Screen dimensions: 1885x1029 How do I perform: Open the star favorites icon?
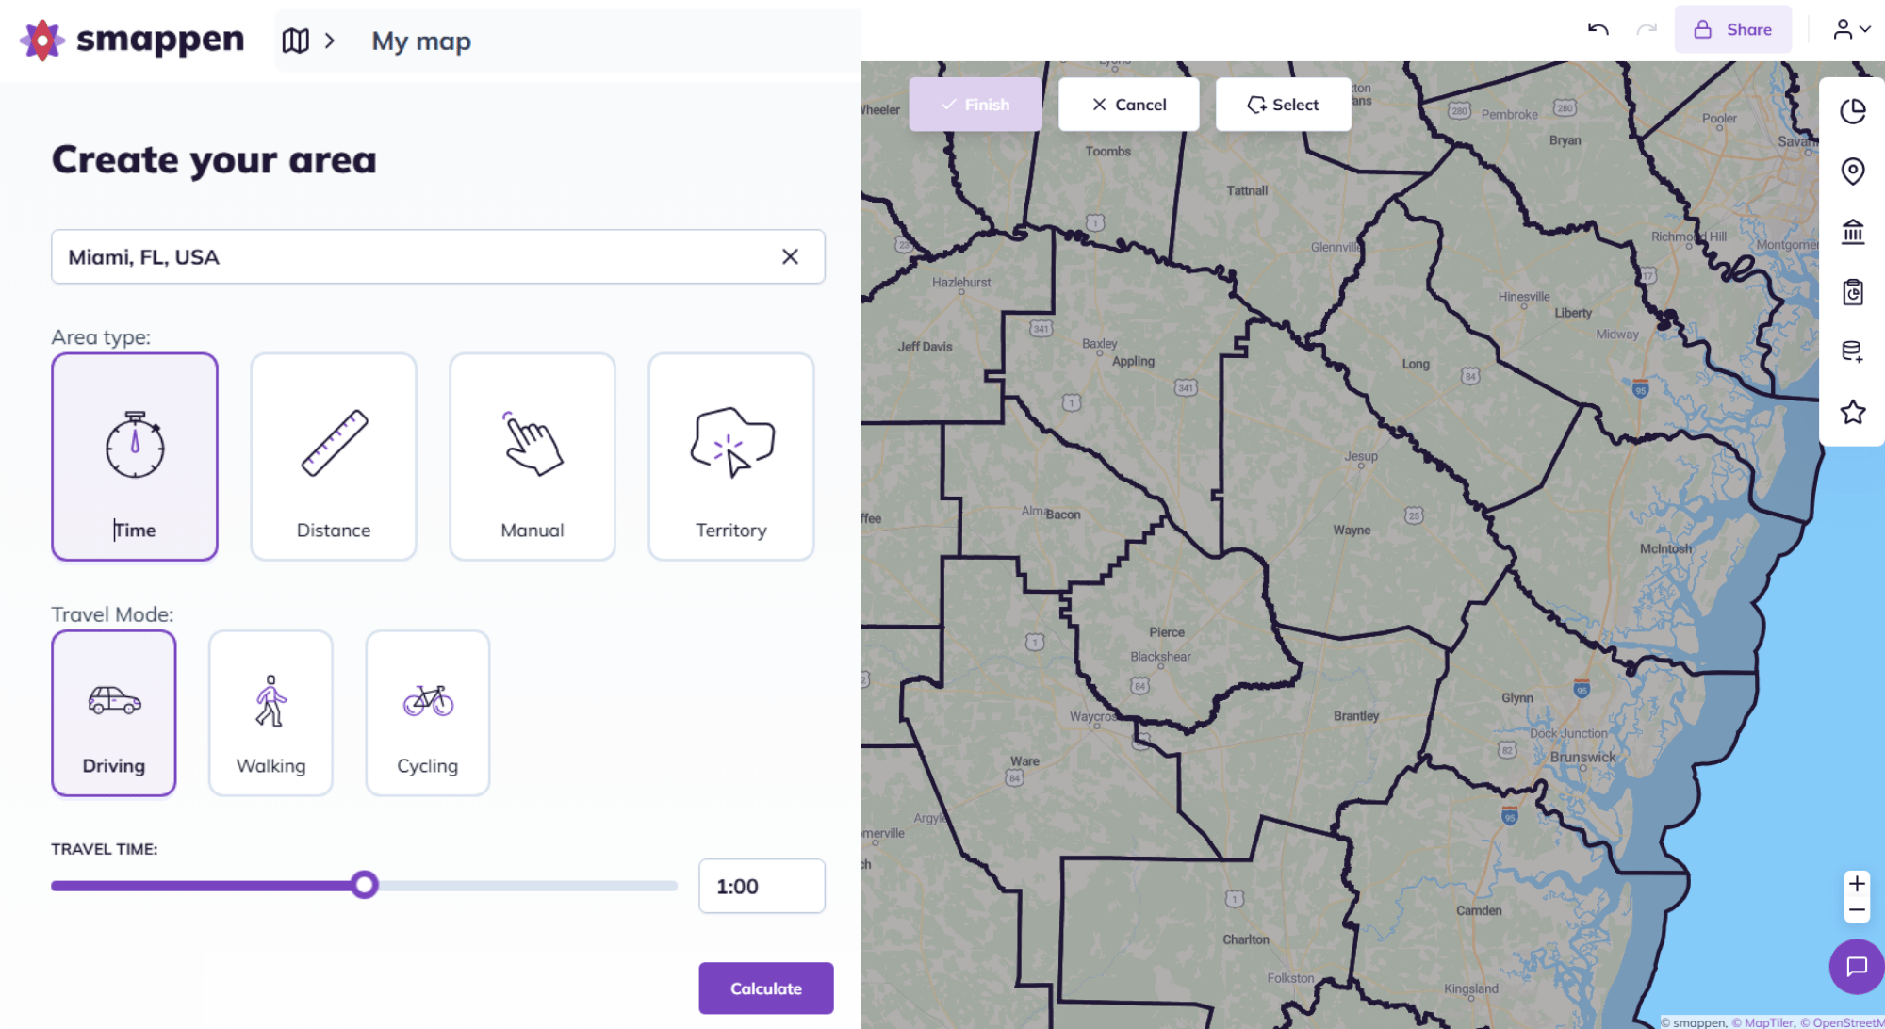pyautogui.click(x=1852, y=413)
